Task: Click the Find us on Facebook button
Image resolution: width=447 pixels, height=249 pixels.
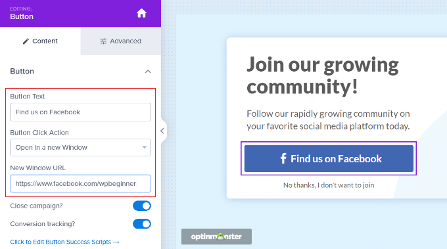Action: (329, 158)
